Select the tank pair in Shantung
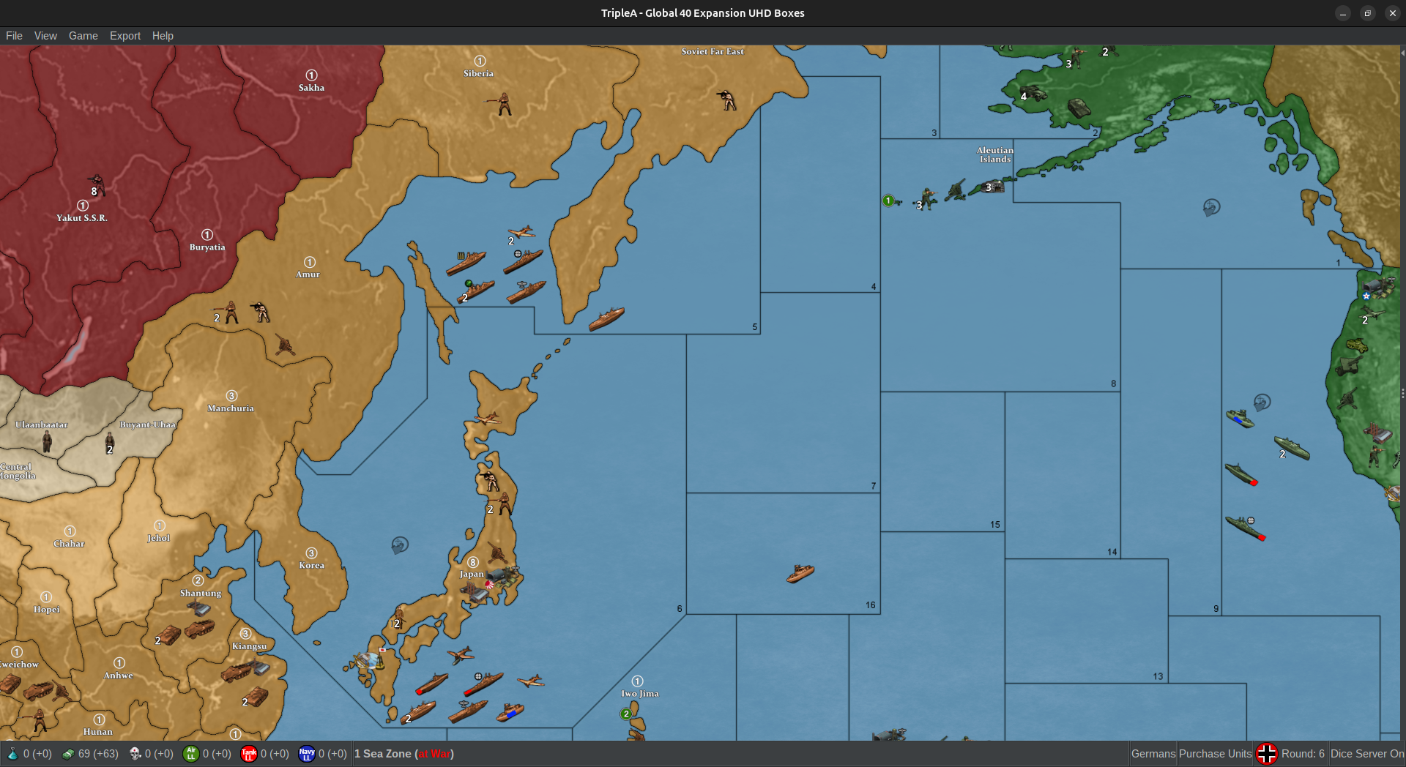 point(168,636)
